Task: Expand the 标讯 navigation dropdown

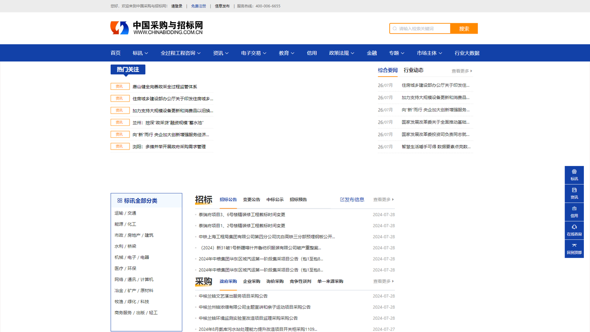Action: point(140,53)
